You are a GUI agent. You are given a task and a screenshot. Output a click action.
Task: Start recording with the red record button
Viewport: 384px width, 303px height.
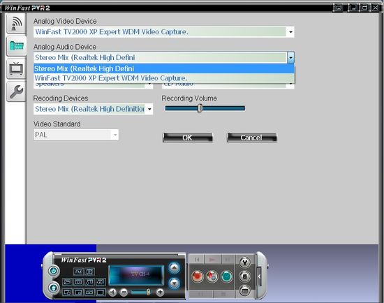pyautogui.click(x=197, y=276)
